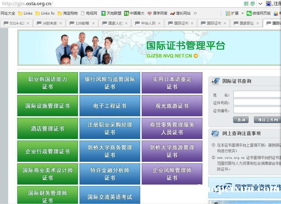Screen dimensions: 281x204
Task: Expand the address bar dropdown chevron
Action: 260,4
